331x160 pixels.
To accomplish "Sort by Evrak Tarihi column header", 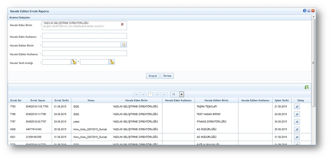I will pyautogui.click(x=62, y=100).
